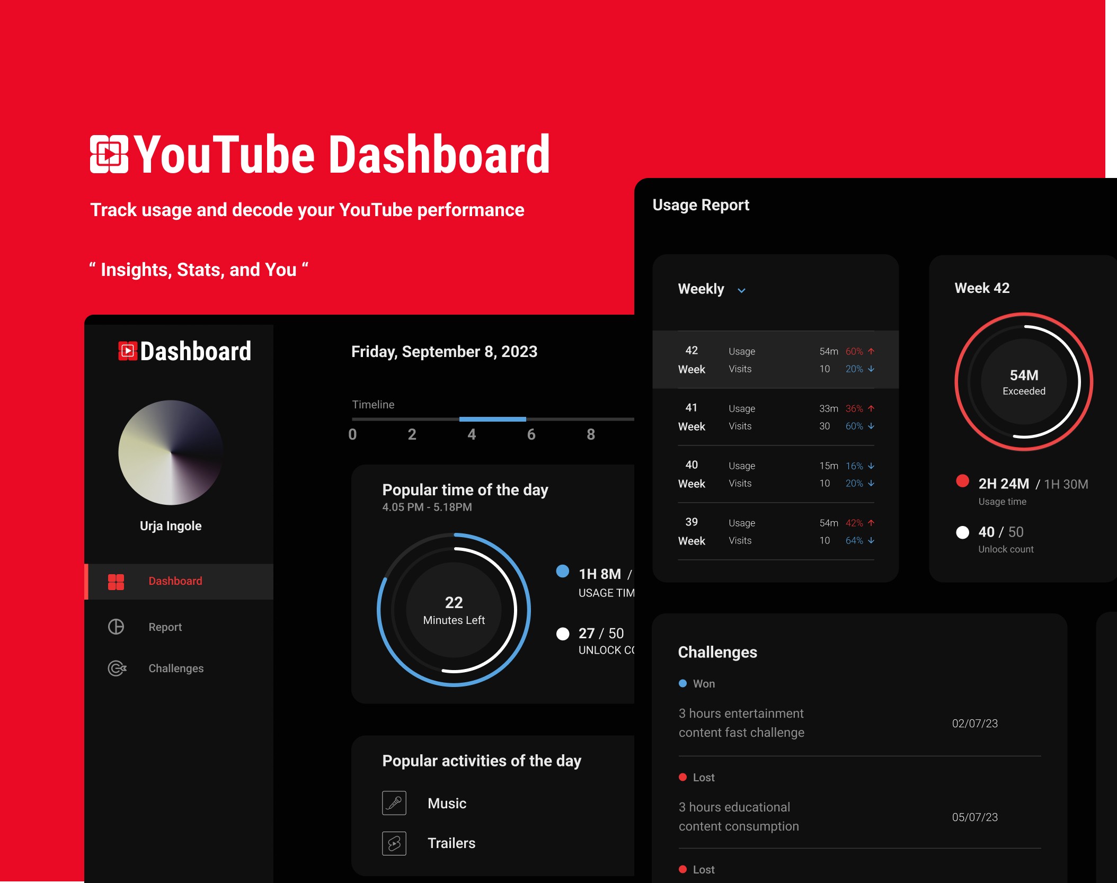1117x883 pixels.
Task: Click the red up arrow beside 60%
Action: [x=871, y=351]
